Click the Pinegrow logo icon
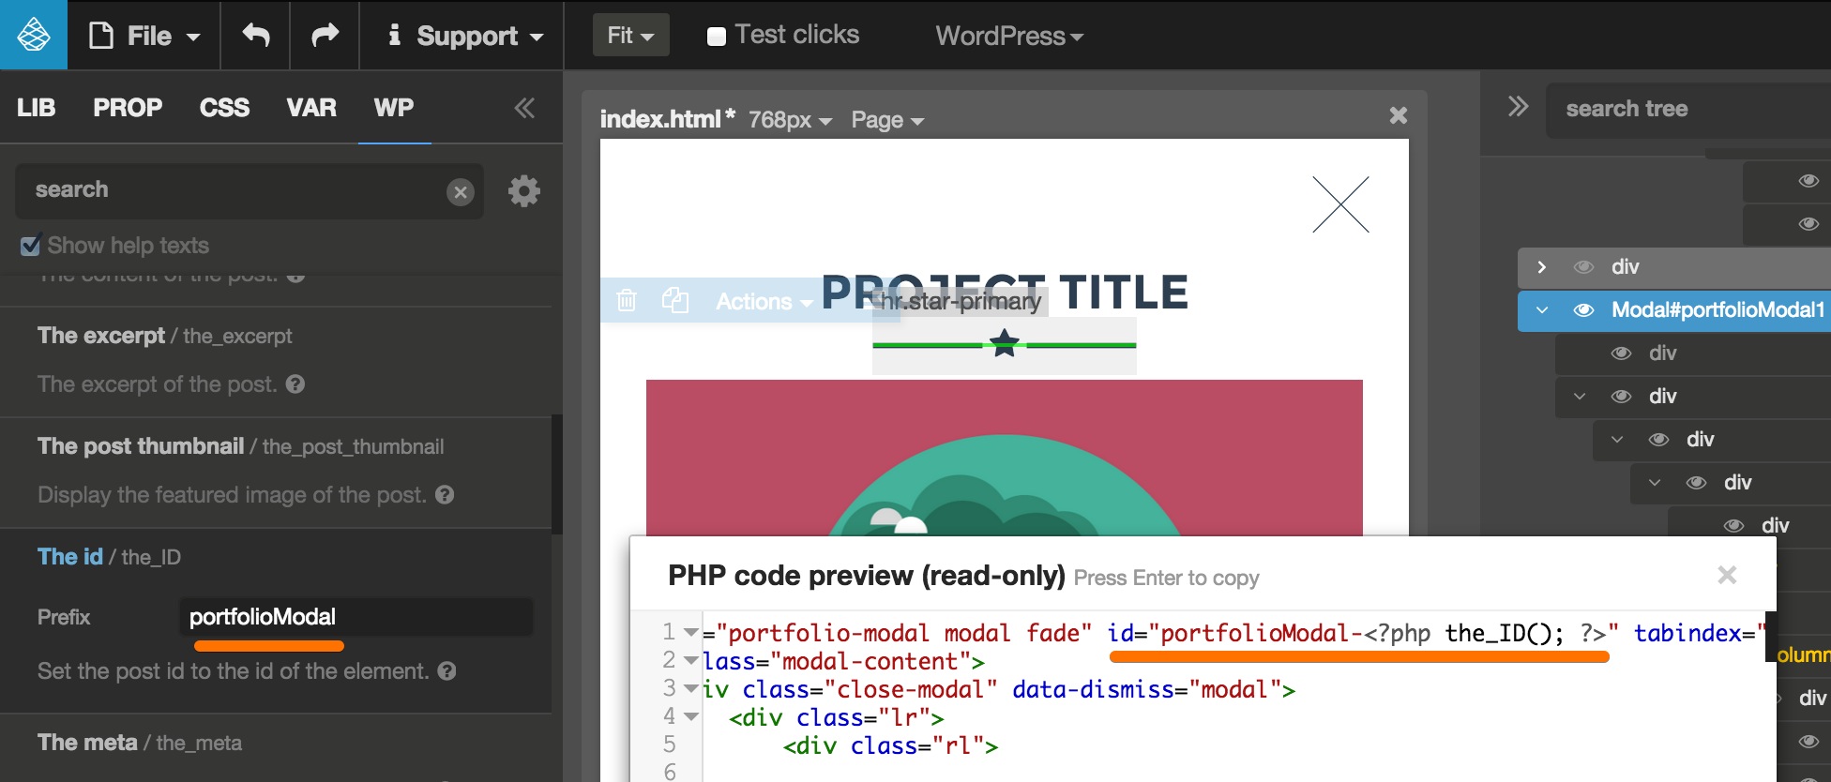Image resolution: width=1831 pixels, height=782 pixels. tap(34, 35)
